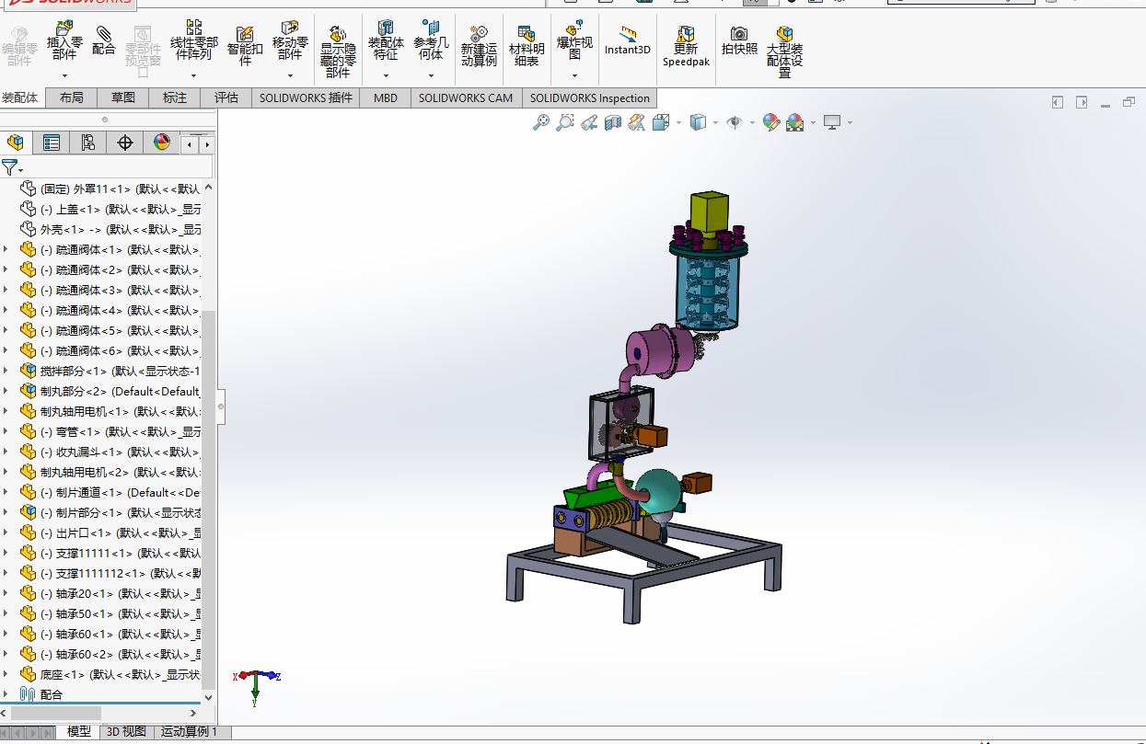Click the 插入零部件 (Insert Components) tool
This screenshot has width=1146, height=744.
(64, 43)
